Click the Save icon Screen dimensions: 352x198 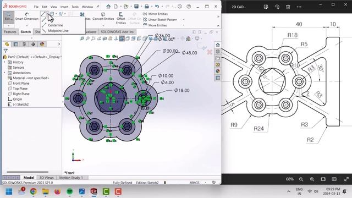point(136,7)
